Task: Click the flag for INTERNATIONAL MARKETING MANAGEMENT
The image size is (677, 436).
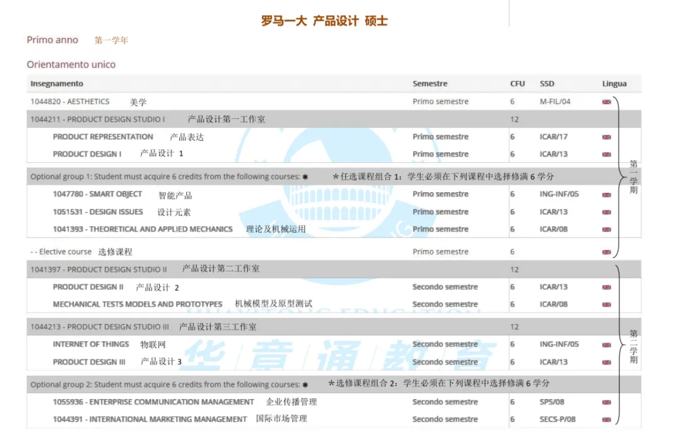Action: click(606, 420)
